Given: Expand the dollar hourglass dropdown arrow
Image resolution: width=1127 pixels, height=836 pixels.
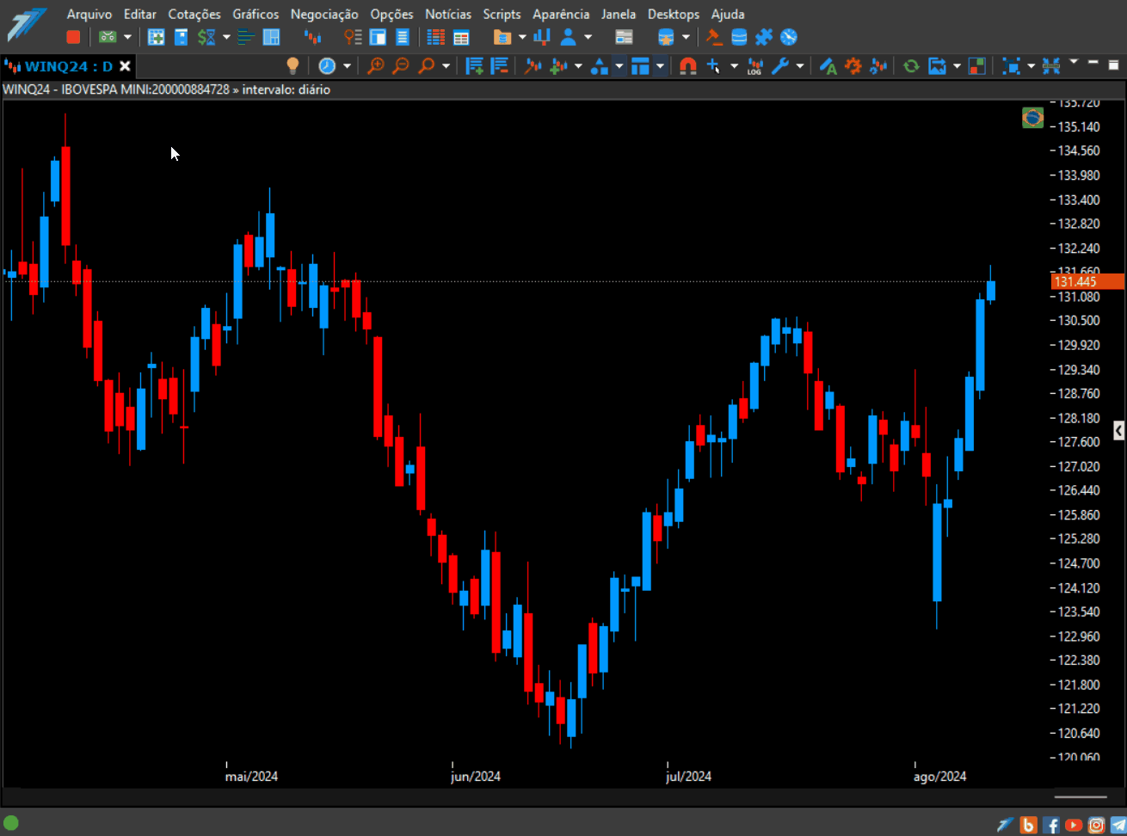Looking at the screenshot, I should pyautogui.click(x=226, y=37).
